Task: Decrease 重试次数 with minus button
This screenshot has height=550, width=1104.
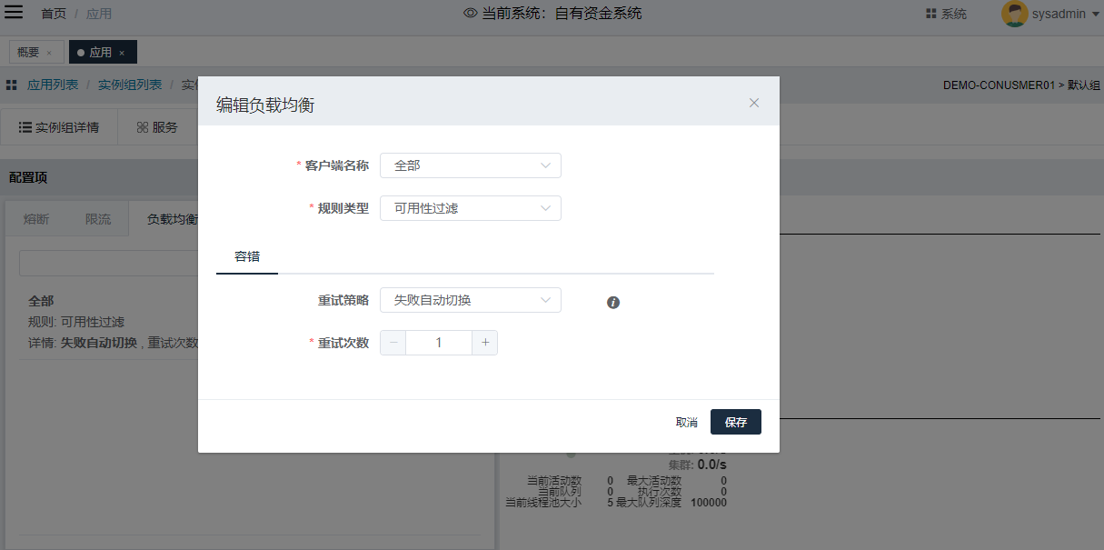Action: point(393,343)
